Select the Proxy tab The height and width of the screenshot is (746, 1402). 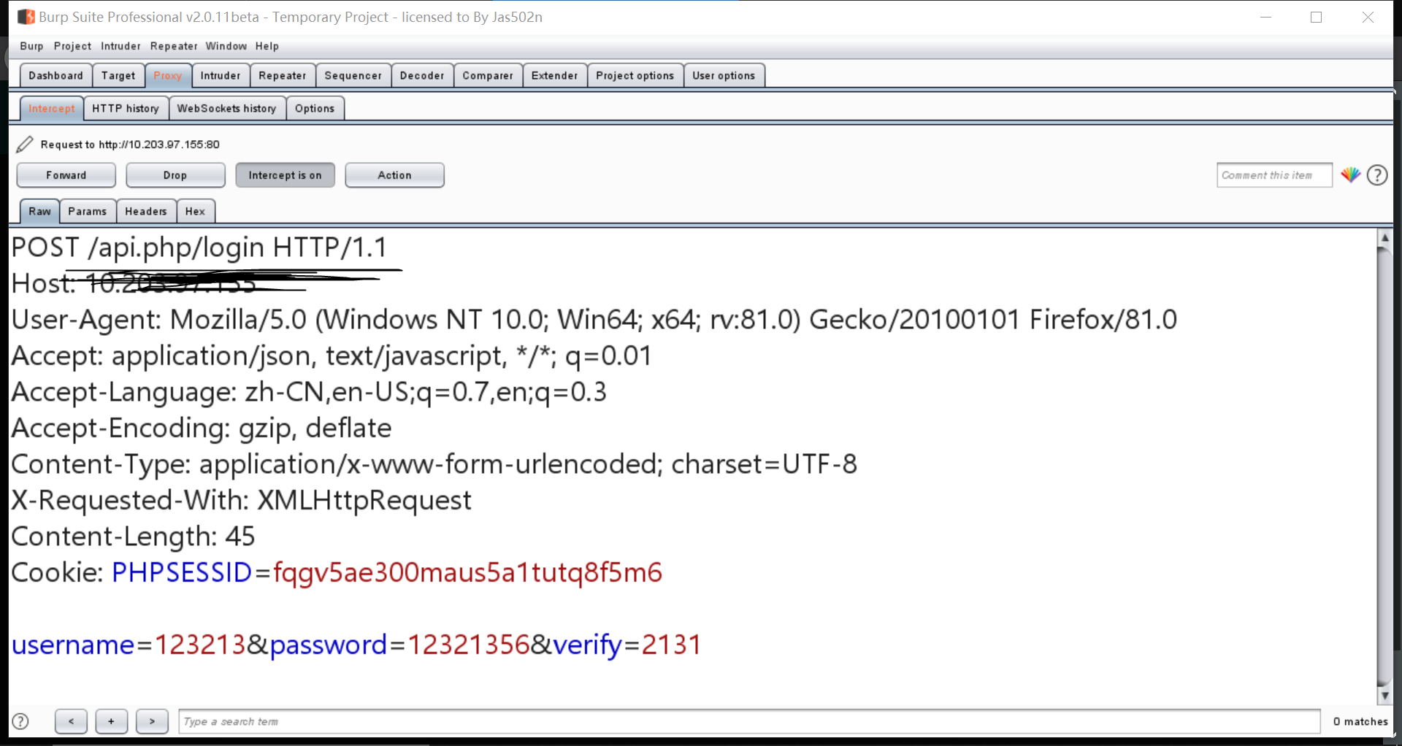[168, 75]
